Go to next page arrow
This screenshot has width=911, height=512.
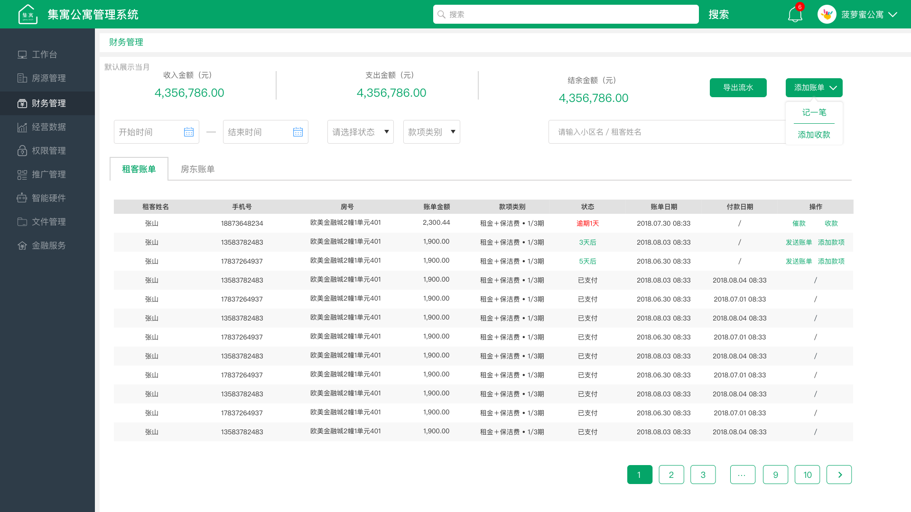[839, 475]
